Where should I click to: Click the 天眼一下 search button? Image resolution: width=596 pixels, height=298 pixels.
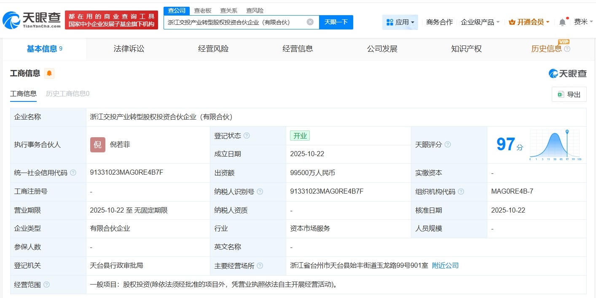336,22
